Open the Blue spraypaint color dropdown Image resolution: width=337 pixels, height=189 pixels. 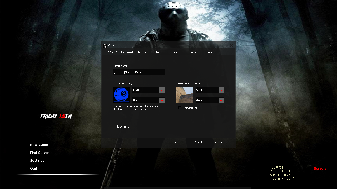point(162,101)
